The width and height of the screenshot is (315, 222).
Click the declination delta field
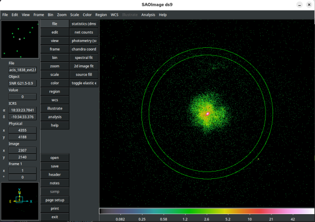(23, 117)
